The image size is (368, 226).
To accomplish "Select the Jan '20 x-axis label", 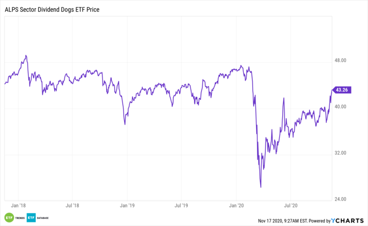I will [x=237, y=206].
